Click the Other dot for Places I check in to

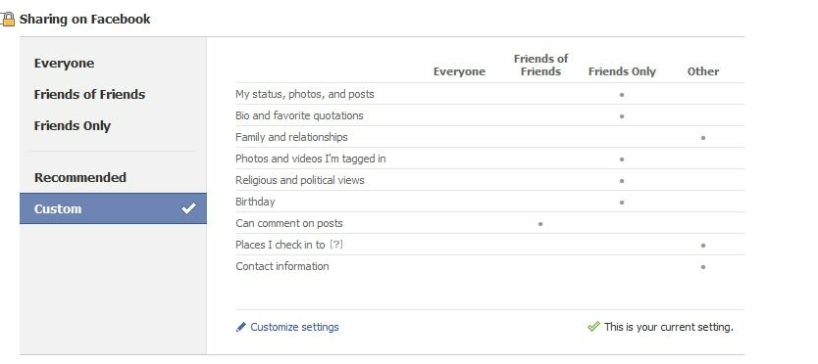tap(703, 246)
